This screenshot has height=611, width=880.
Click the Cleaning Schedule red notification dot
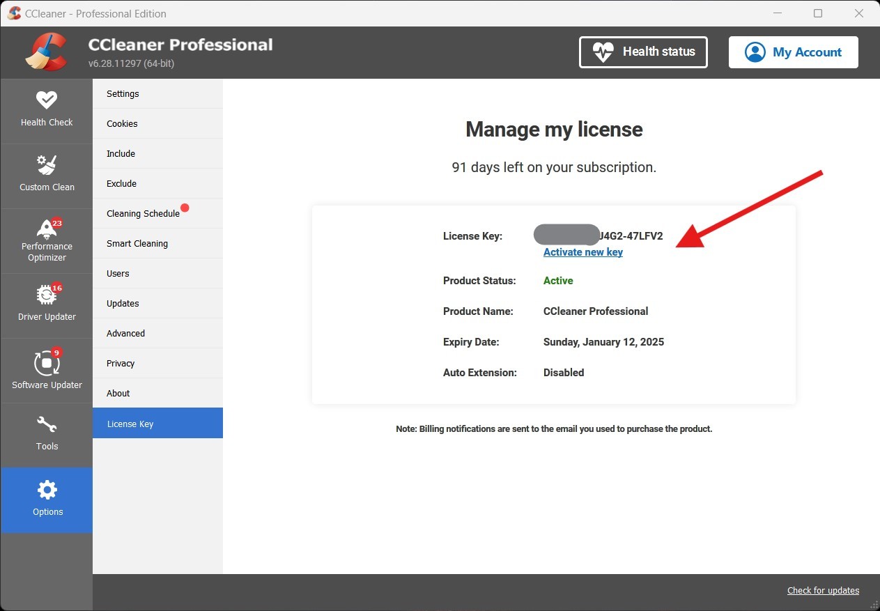[185, 208]
